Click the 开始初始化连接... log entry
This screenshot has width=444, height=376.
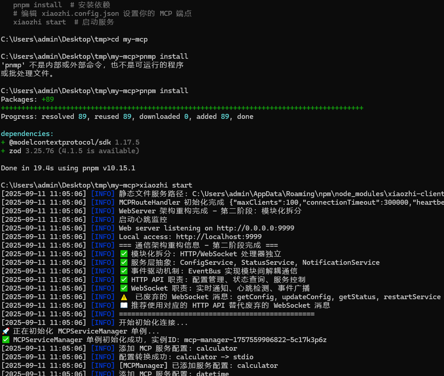[x=94, y=323]
